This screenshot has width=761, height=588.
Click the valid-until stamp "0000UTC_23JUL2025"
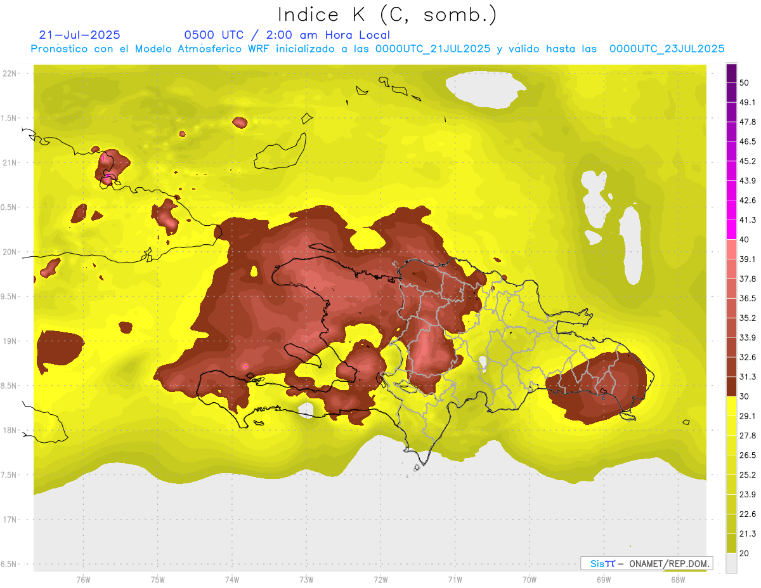coord(667,49)
